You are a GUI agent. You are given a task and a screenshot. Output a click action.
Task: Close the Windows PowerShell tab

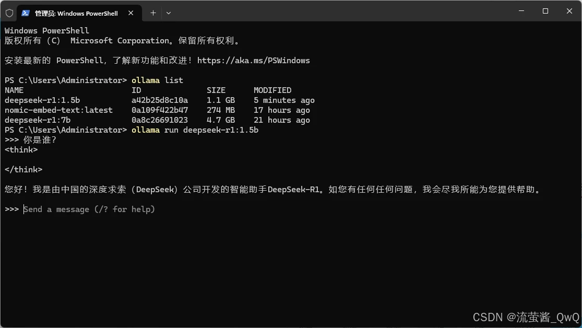coord(130,13)
